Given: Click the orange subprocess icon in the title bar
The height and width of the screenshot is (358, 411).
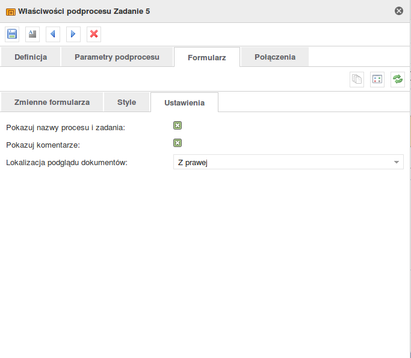Looking at the screenshot, I should [x=11, y=12].
